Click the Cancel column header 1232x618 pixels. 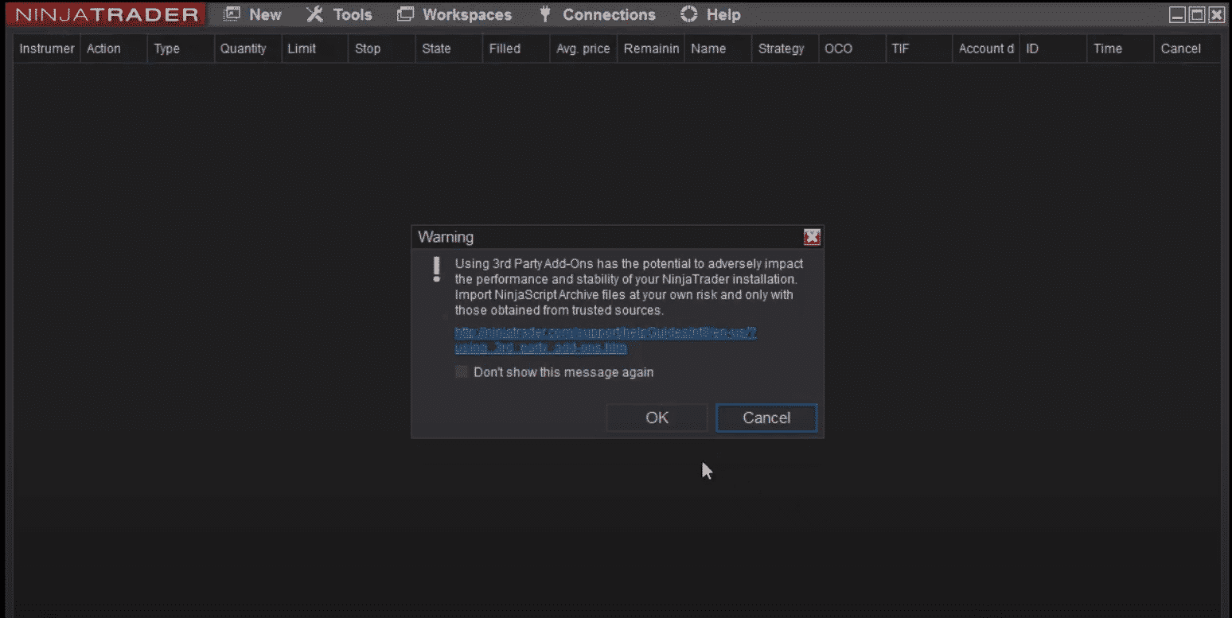point(1187,49)
